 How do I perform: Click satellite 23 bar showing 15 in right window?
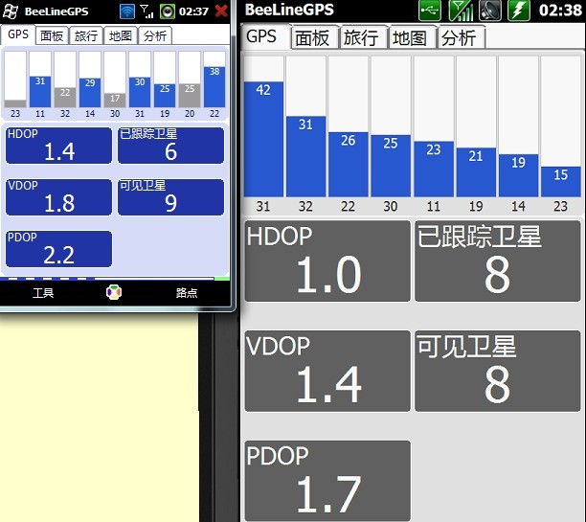560,182
